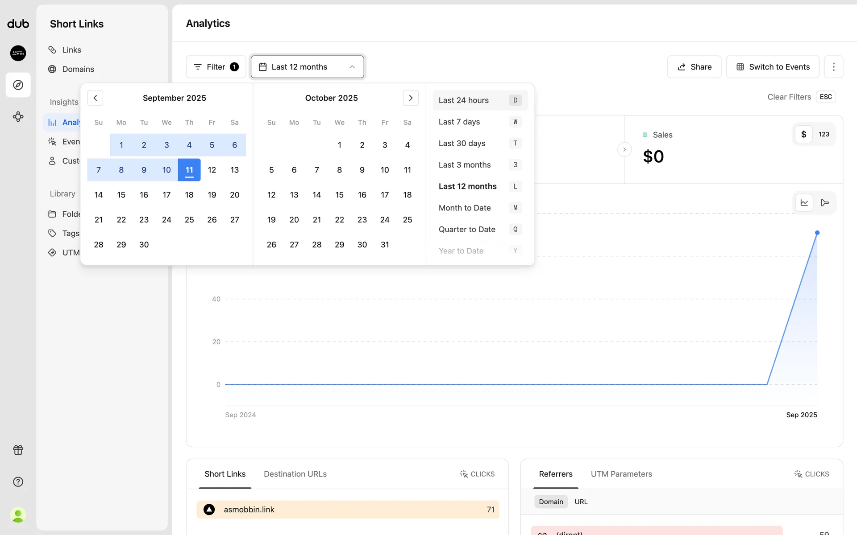Screen dimensions: 857x535
Task: Switch to the UTM Parameters tab
Action: click(x=621, y=474)
